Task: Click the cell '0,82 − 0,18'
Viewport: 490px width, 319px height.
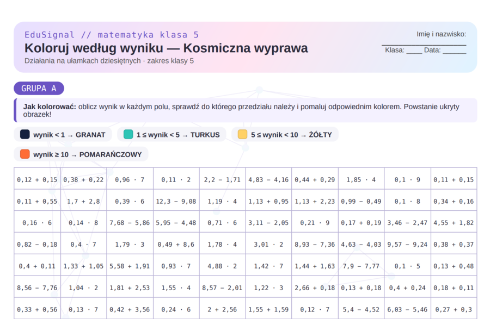Action: tap(37, 243)
